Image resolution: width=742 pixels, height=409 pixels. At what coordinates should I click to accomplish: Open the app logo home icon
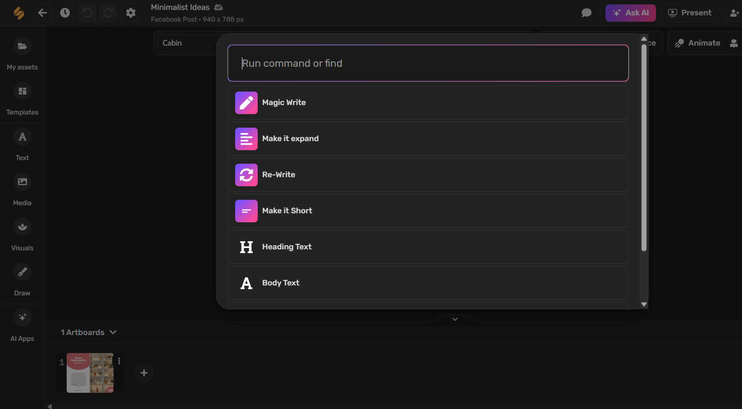click(x=19, y=13)
